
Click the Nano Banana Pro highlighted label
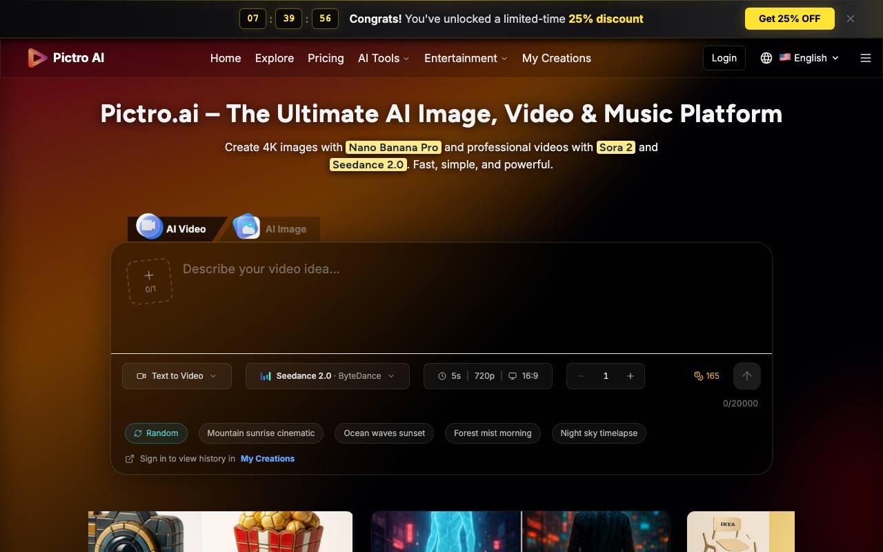[393, 147]
